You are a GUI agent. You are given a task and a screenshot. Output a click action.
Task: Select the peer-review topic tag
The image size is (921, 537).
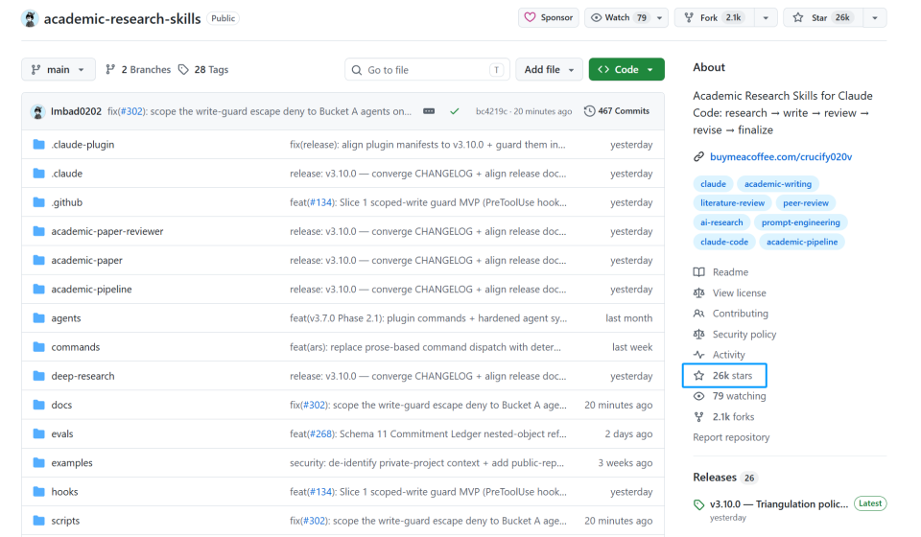pos(805,203)
